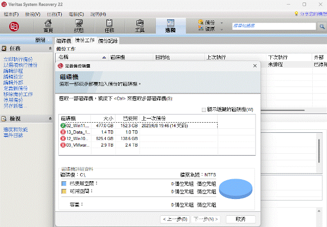Viewport: 327px width, 227px height.
Task: Click the 復原 recover icon in the toolbar
Action: pyautogui.click(x=201, y=28)
